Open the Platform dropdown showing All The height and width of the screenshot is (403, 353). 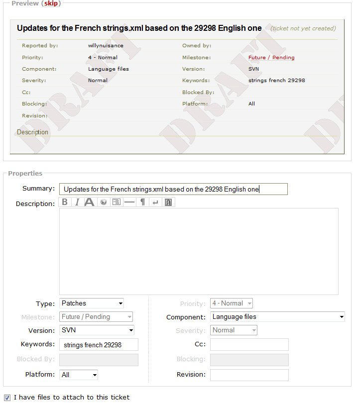point(79,375)
